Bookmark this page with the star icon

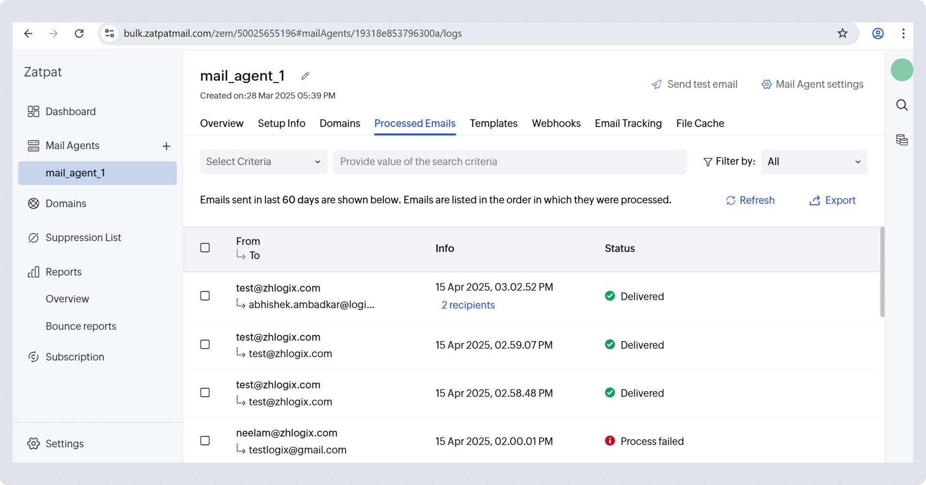click(x=843, y=33)
